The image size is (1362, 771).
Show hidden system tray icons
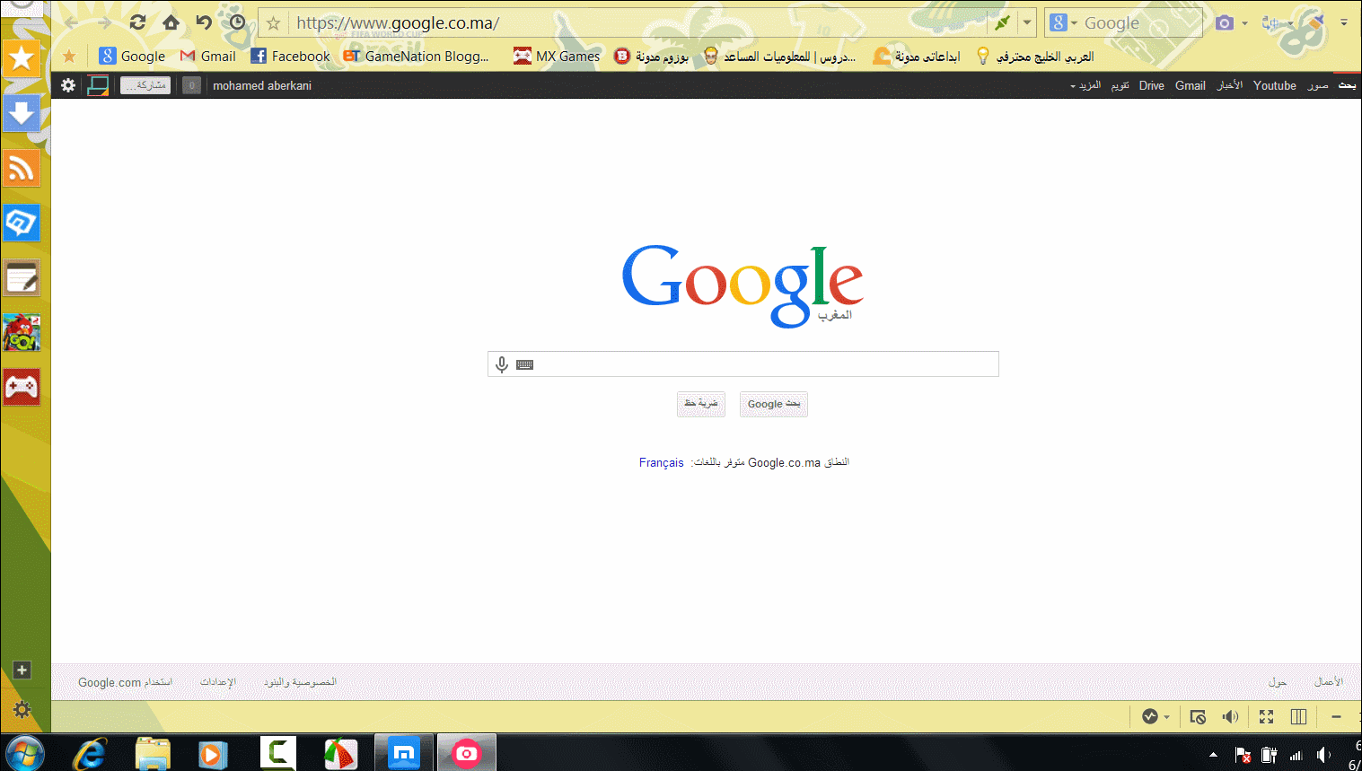[x=1213, y=755]
